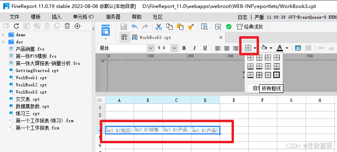Click the large blue preview icon
The height and width of the screenshot is (152, 337).
tap(105, 31)
